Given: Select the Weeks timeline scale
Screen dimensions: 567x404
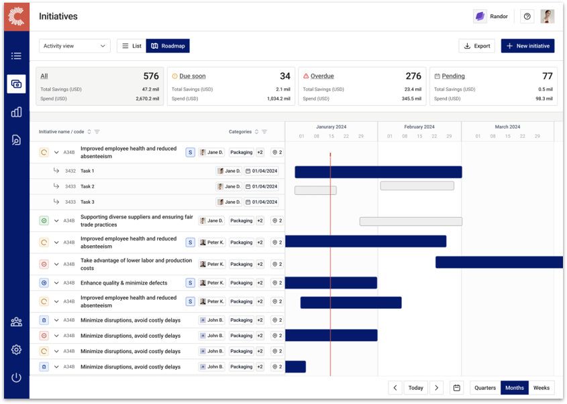Looking at the screenshot, I should point(541,387).
